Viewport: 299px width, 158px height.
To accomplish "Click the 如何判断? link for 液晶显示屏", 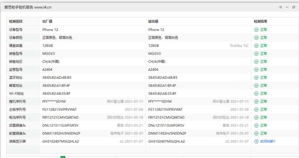I will 268,141.
